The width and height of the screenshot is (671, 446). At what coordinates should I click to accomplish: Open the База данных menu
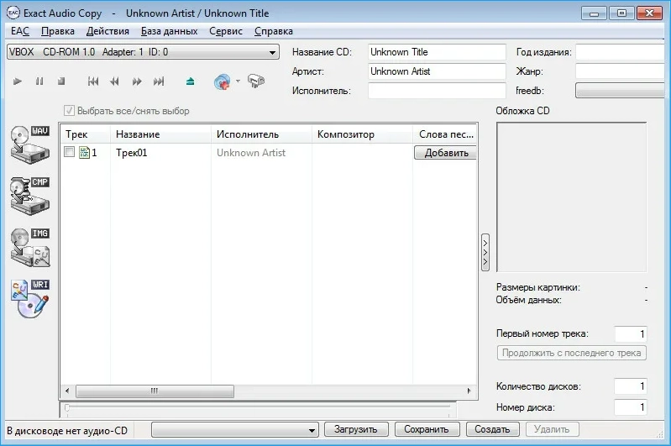click(x=169, y=31)
